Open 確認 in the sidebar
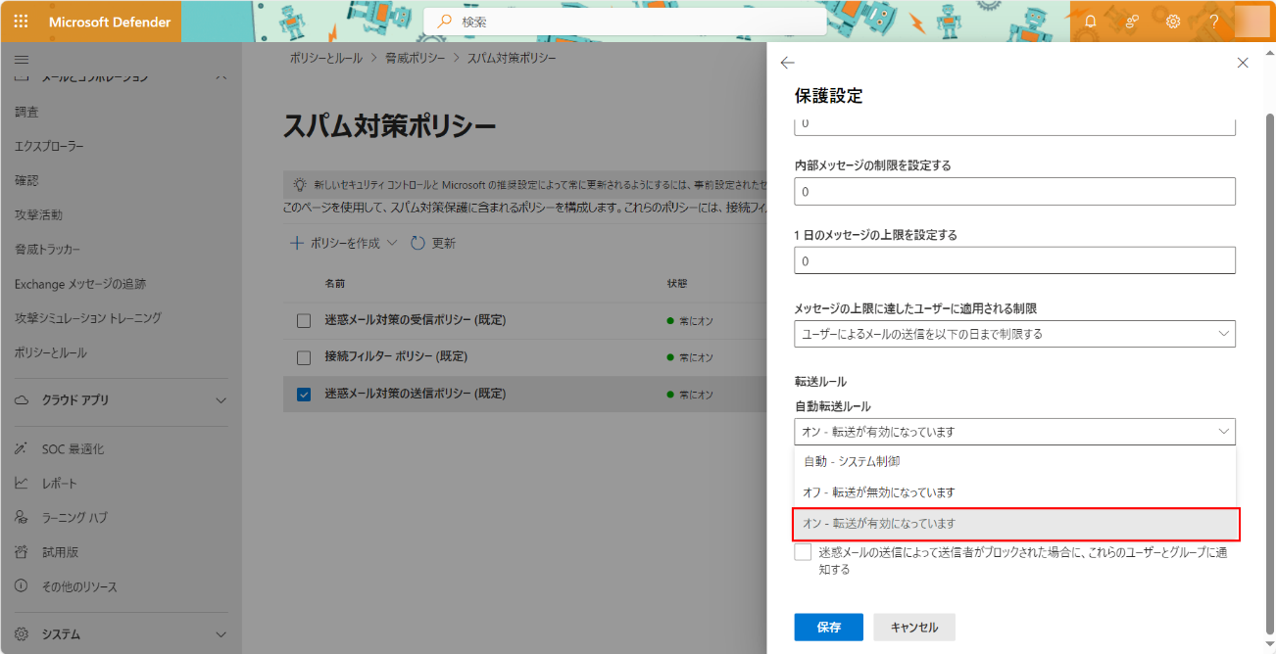This screenshot has height=654, width=1276. [26, 181]
